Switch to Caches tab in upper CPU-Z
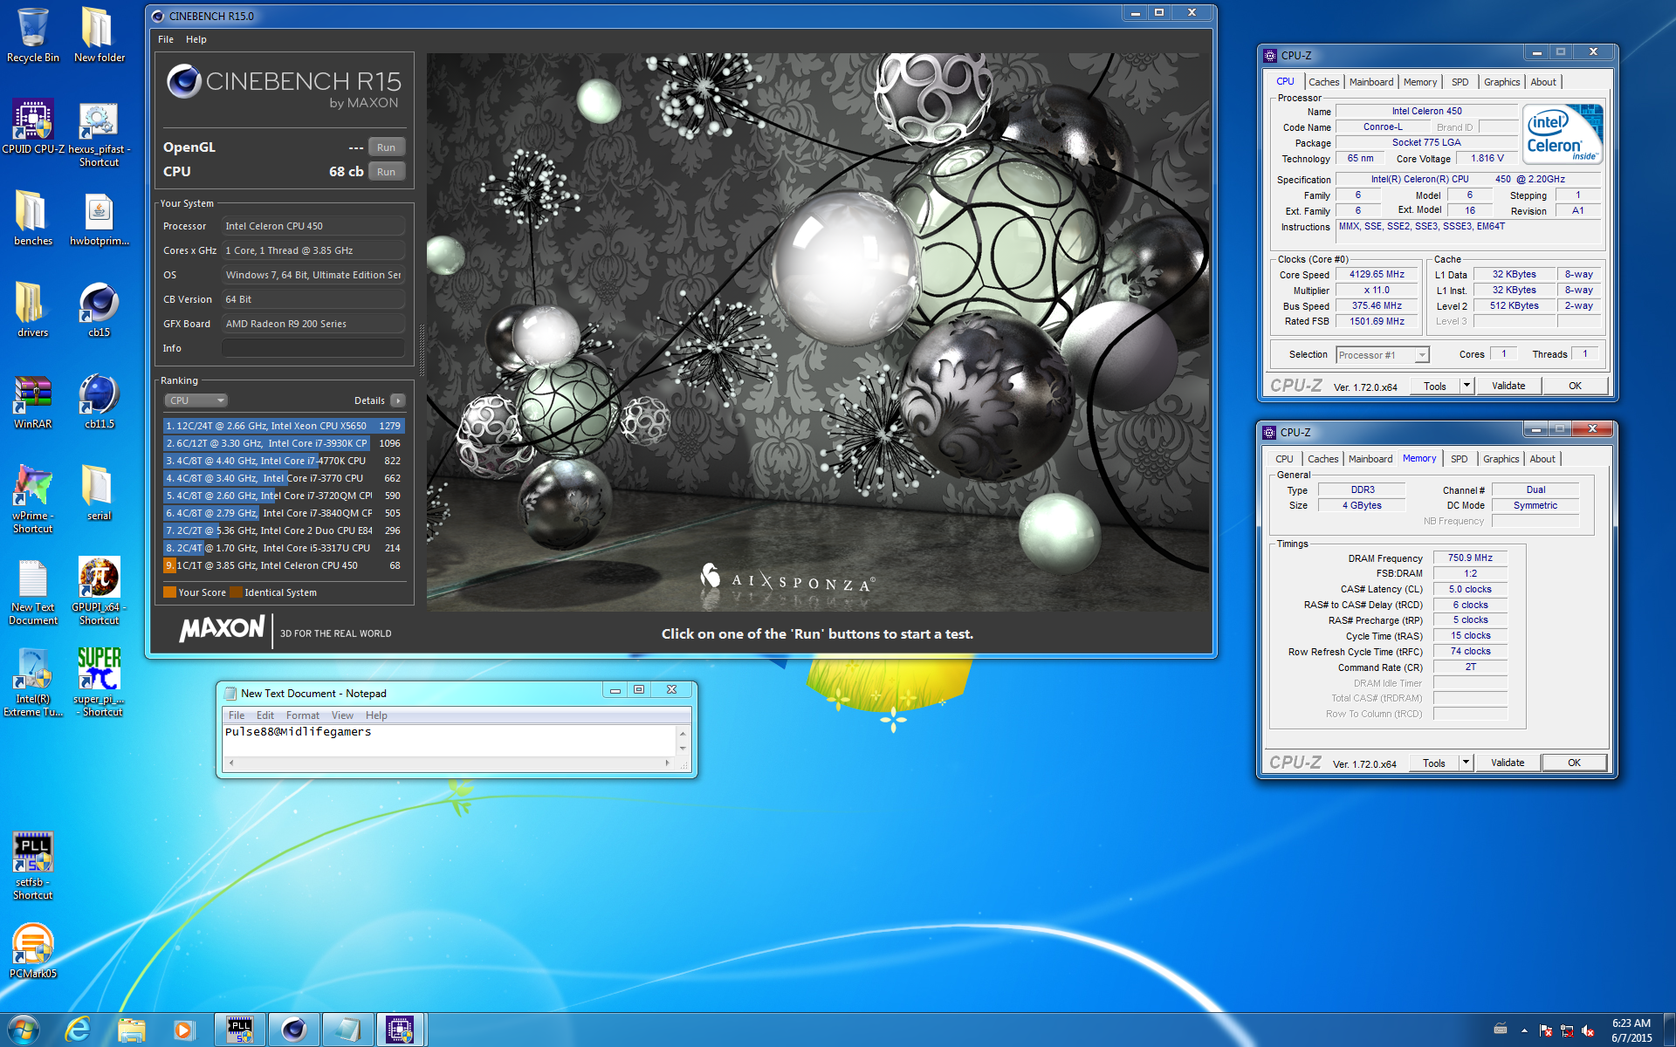The height and width of the screenshot is (1047, 1676). (1323, 82)
